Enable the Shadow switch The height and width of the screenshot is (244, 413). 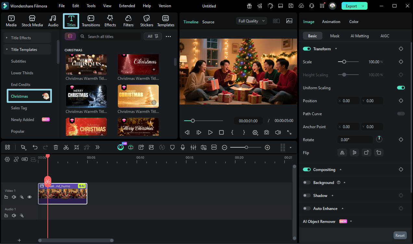pos(307,195)
